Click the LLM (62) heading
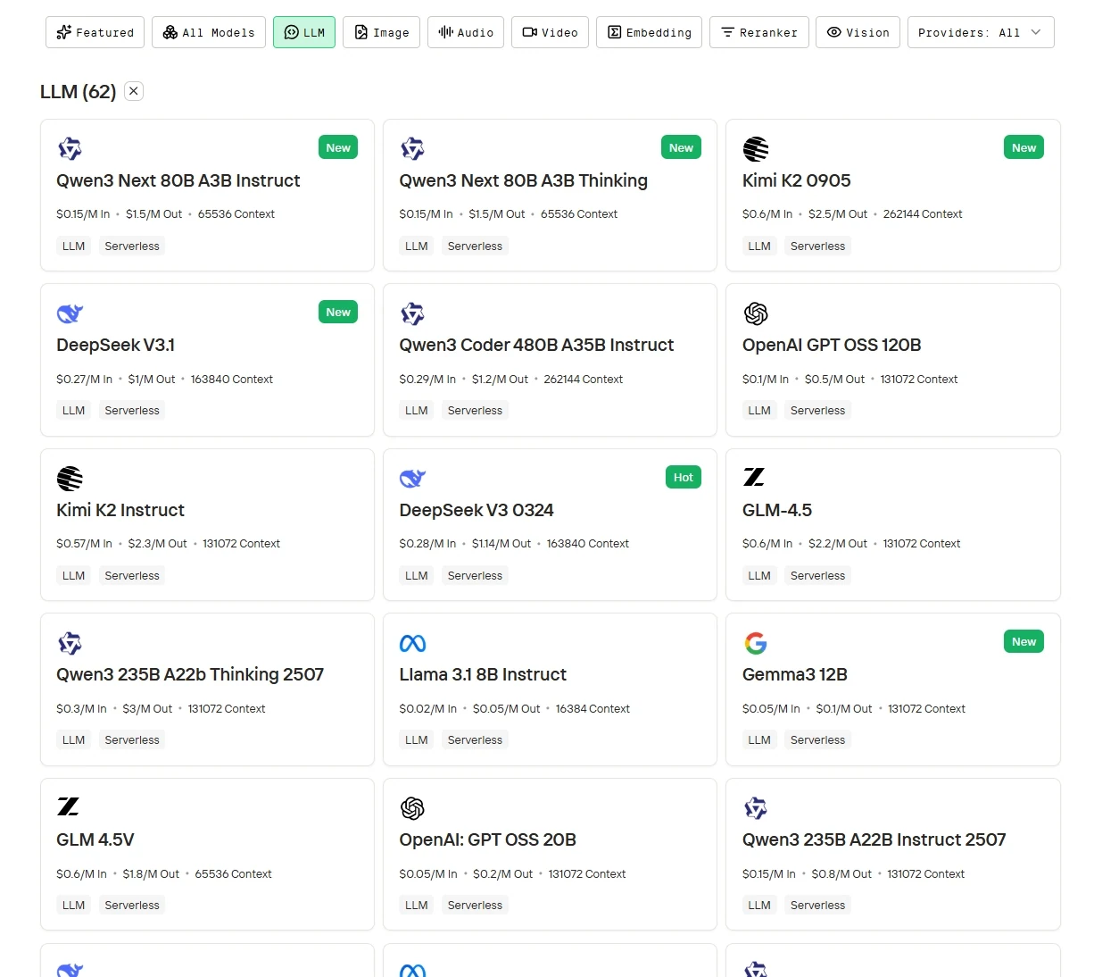Screen dimensions: 1094x977 pos(79,91)
